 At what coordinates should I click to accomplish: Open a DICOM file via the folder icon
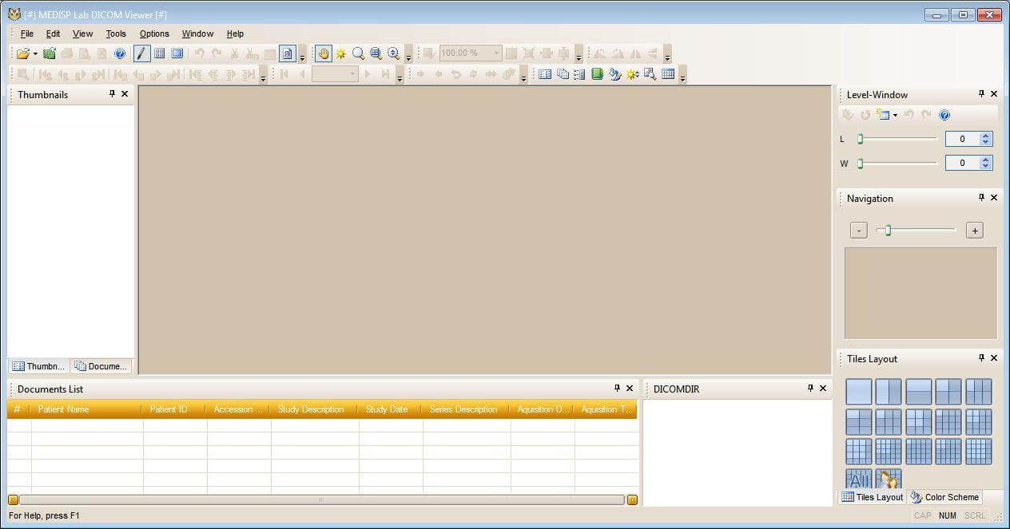(x=21, y=53)
